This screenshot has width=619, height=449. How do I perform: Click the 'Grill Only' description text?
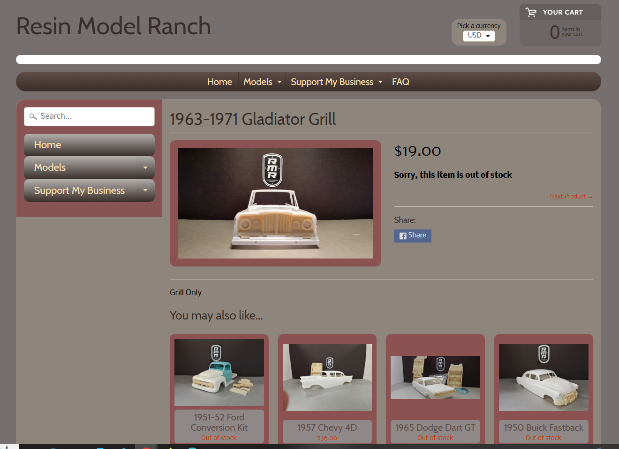click(186, 292)
